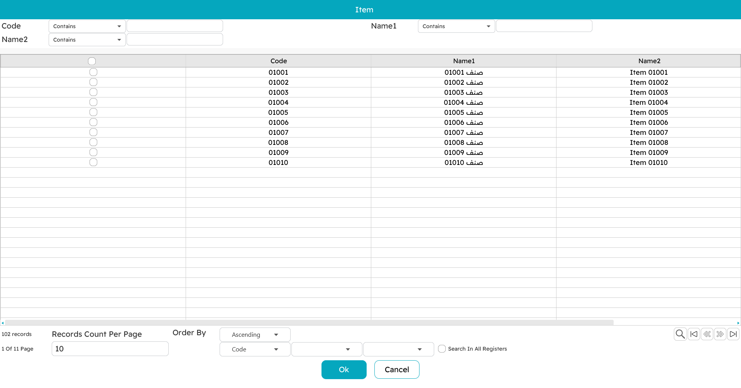Check the row for item 01008
The image size is (741, 388).
click(x=93, y=142)
